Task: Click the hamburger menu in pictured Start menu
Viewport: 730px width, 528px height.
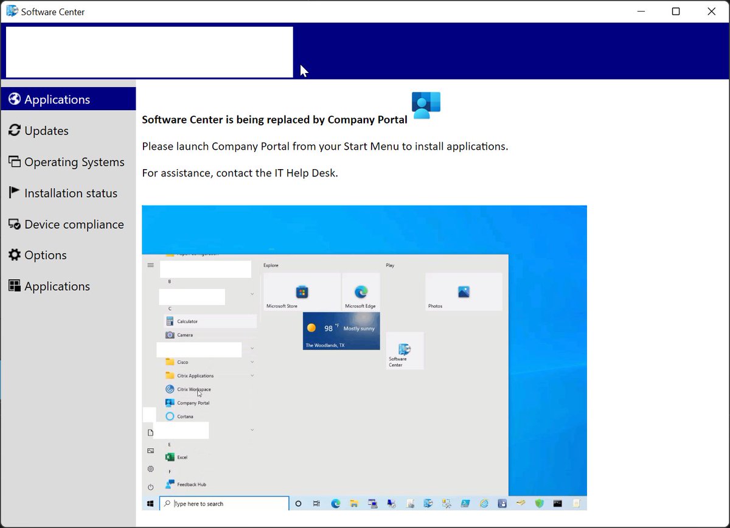Action: point(150,265)
